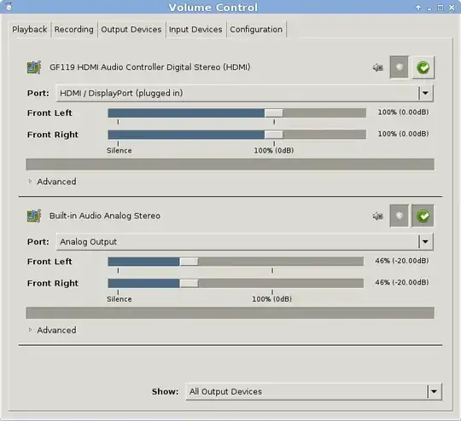Click the window menu icon in title bar

[9, 7]
